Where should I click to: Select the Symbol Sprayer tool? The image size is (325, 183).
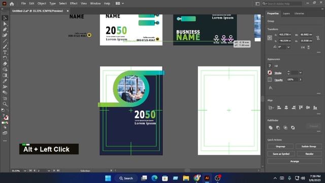5,87
